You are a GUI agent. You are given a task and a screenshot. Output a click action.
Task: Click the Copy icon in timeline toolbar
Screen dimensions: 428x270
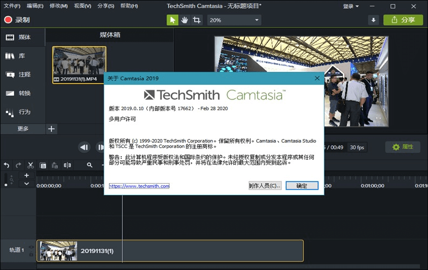click(43, 165)
